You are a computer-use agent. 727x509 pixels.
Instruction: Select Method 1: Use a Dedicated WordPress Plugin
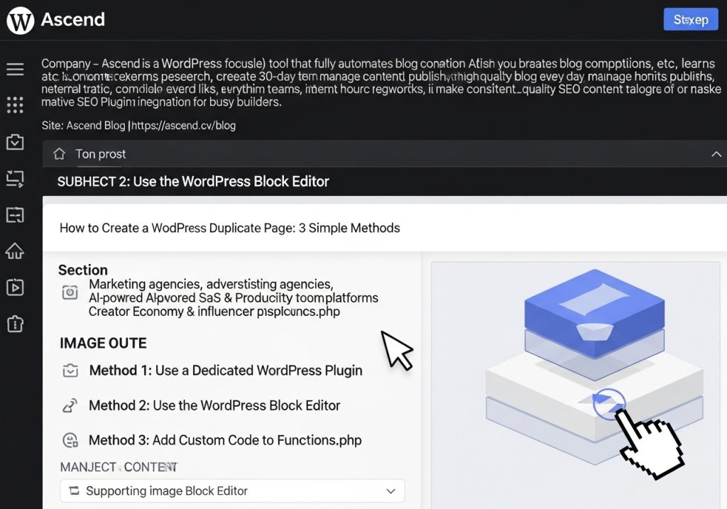pos(226,371)
